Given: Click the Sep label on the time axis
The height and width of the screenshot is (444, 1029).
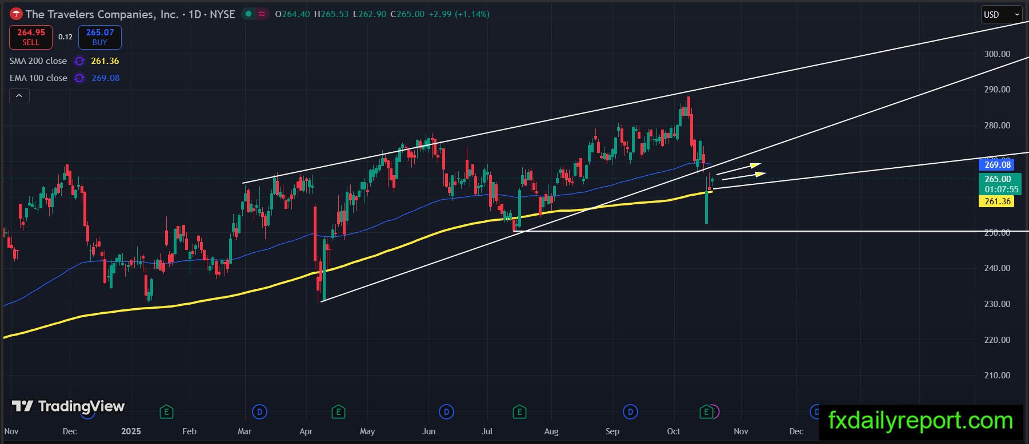Looking at the screenshot, I should click(x=612, y=431).
